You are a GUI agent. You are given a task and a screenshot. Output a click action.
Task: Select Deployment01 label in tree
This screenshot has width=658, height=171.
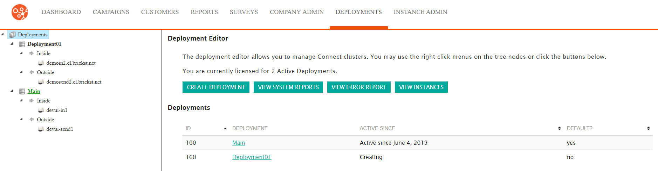[44, 44]
